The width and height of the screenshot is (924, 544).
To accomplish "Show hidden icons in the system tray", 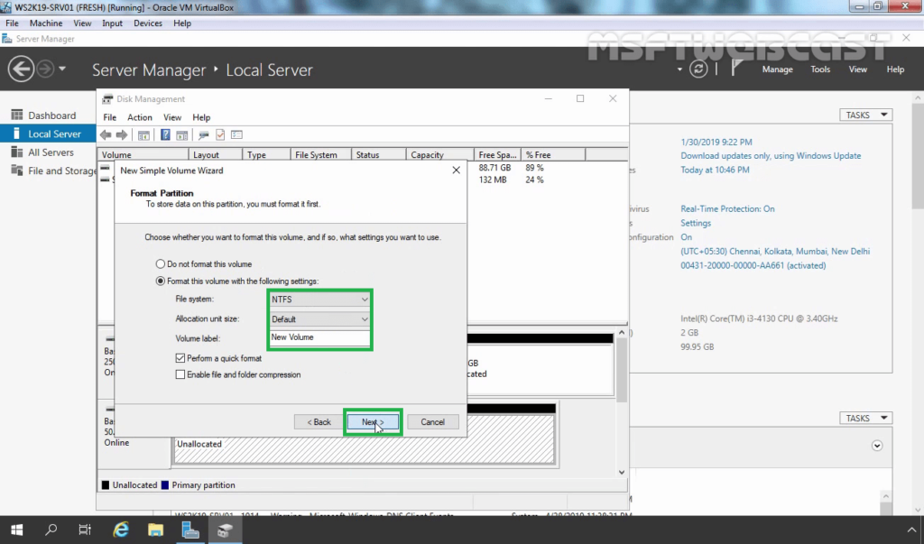I will [x=911, y=530].
